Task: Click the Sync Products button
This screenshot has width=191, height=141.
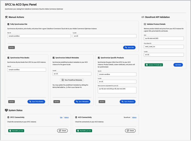Action: pos(128,102)
